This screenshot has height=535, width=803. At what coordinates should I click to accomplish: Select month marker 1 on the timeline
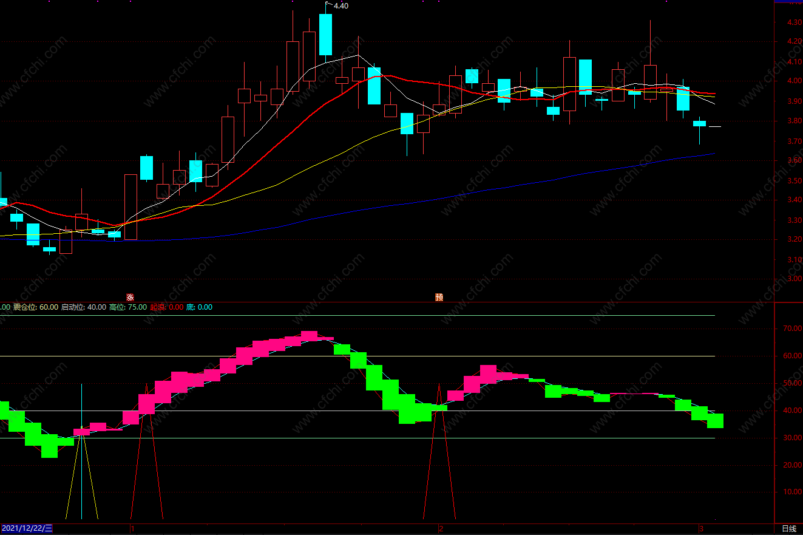[132, 529]
